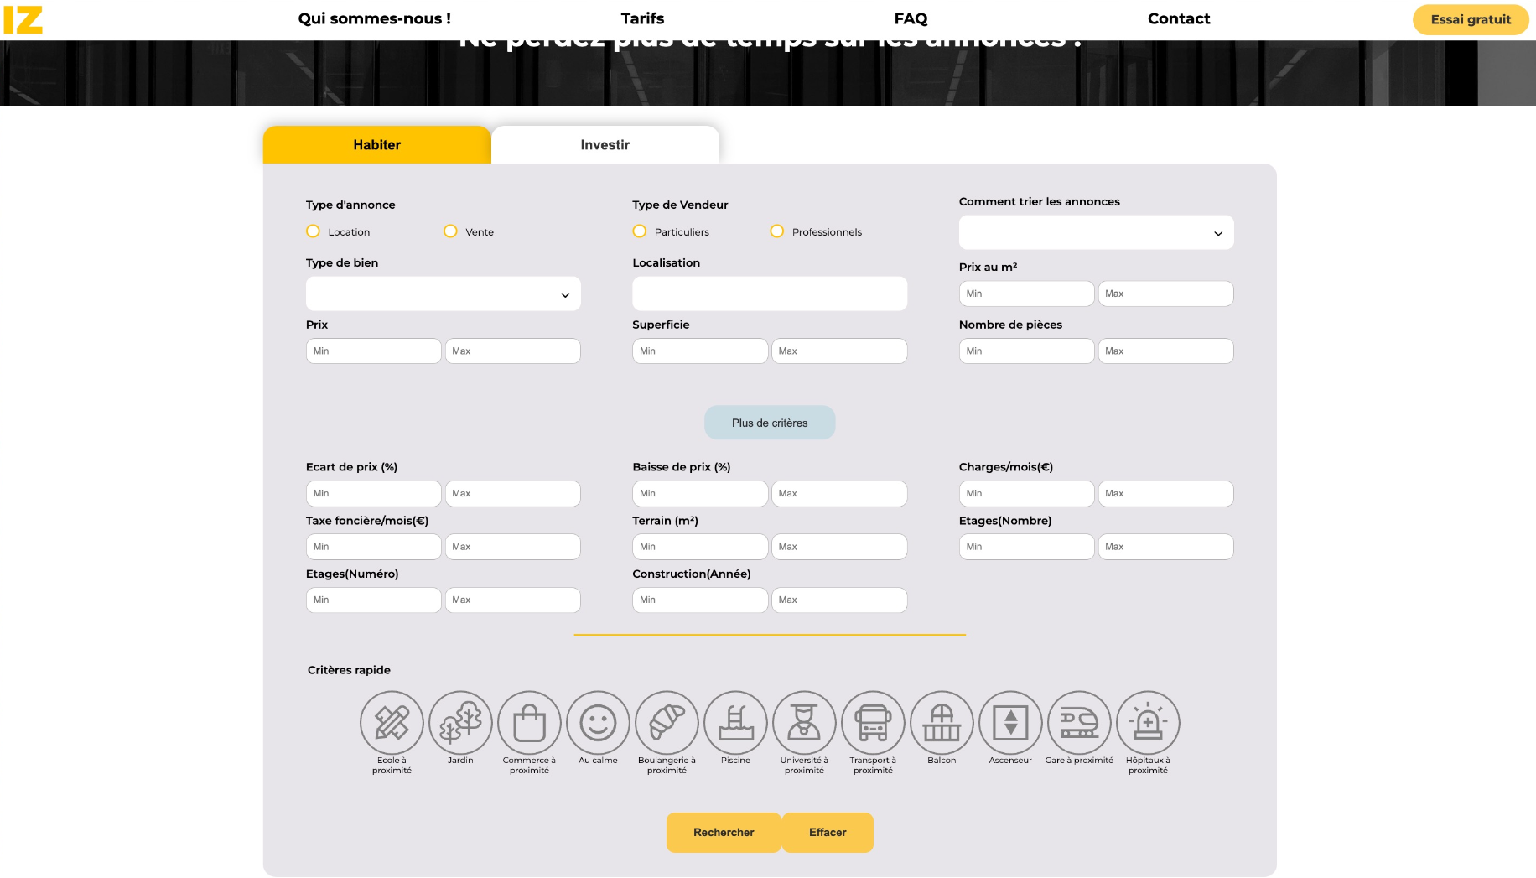The width and height of the screenshot is (1536, 878).
Task: Toggle the Au calme smiley icon
Action: [598, 722]
